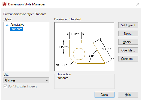Click the Modify button
142x101 pixels.
[128, 42]
